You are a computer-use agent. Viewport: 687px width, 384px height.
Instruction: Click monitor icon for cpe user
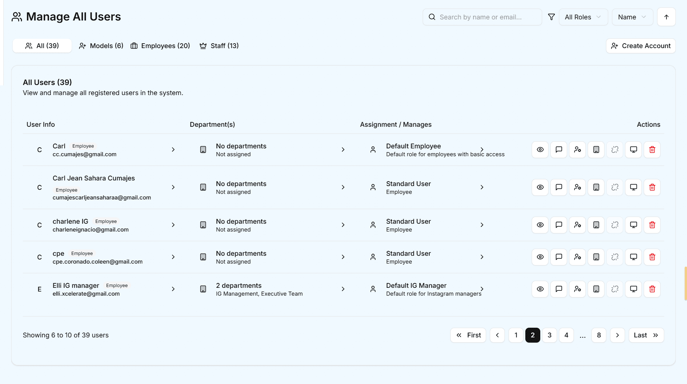634,257
